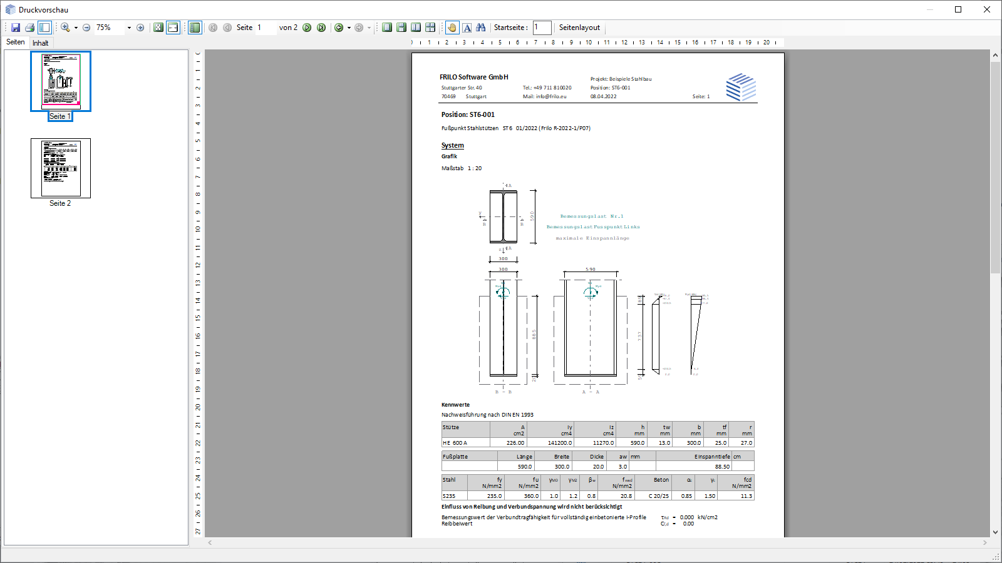The width and height of the screenshot is (1002, 563).
Task: Click the scroll down arrow of preview
Action: pyautogui.click(x=995, y=532)
